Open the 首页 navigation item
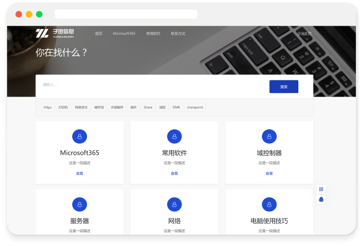This screenshot has height=246, width=363. pos(99,34)
